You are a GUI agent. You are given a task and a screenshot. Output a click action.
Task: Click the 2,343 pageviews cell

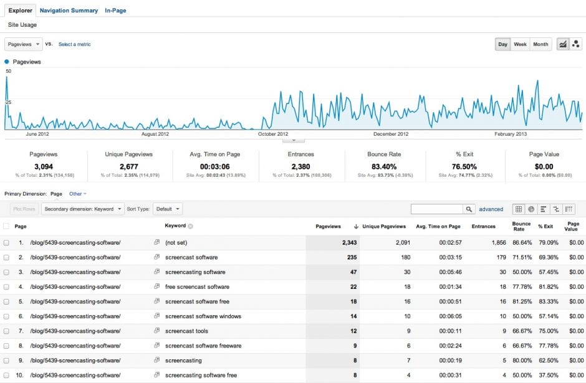click(333, 243)
